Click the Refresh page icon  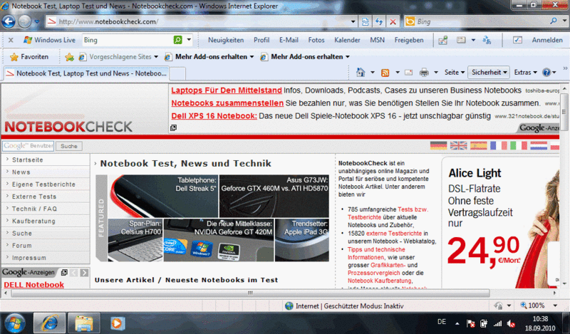click(x=379, y=22)
